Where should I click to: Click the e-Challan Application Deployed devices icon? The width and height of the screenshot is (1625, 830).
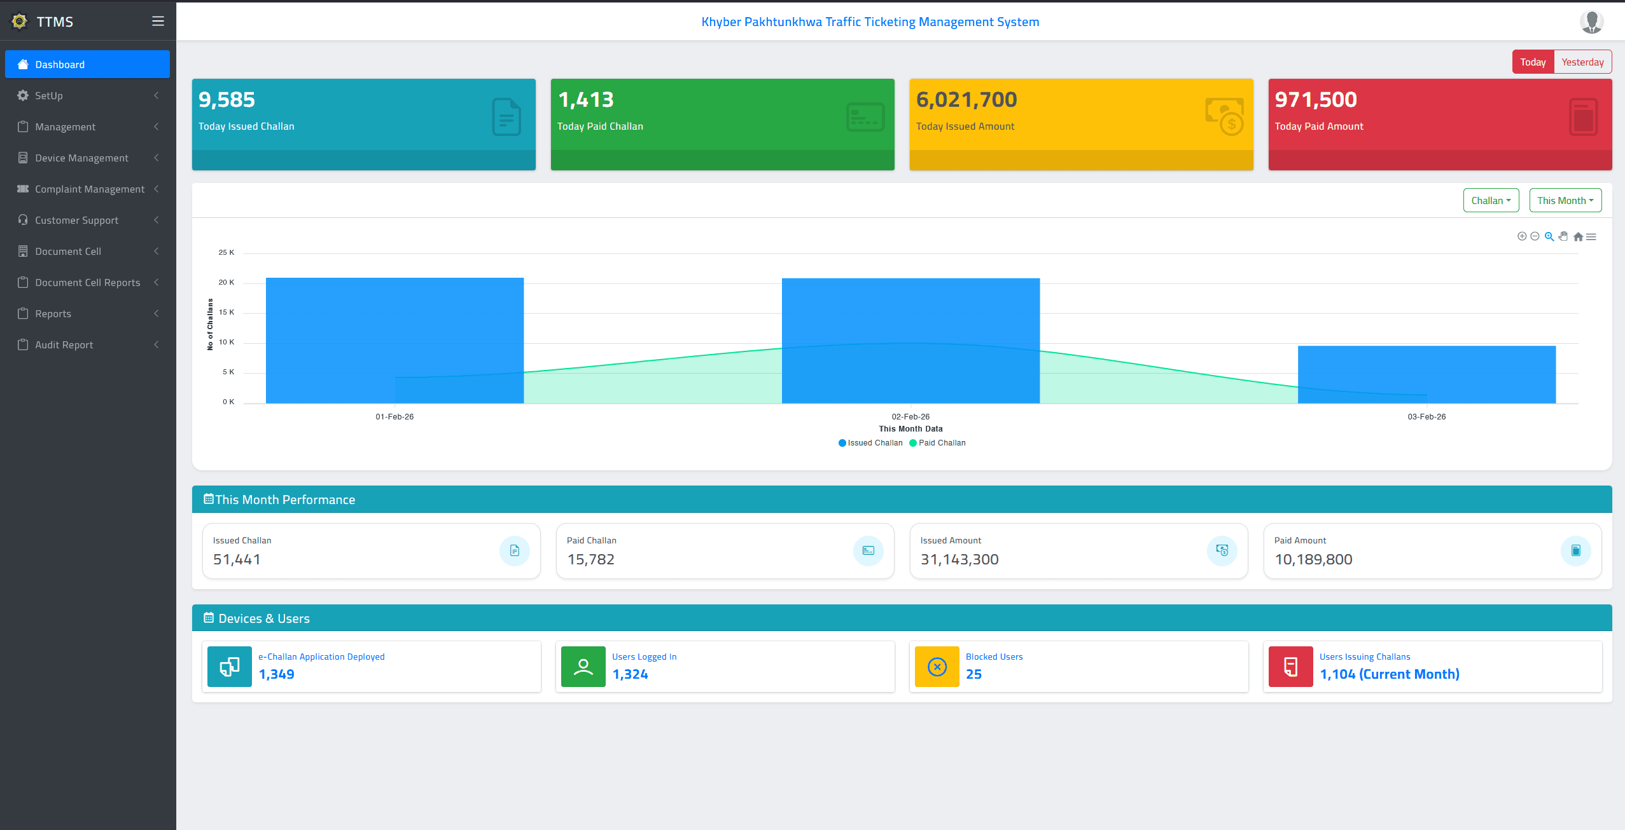point(230,667)
